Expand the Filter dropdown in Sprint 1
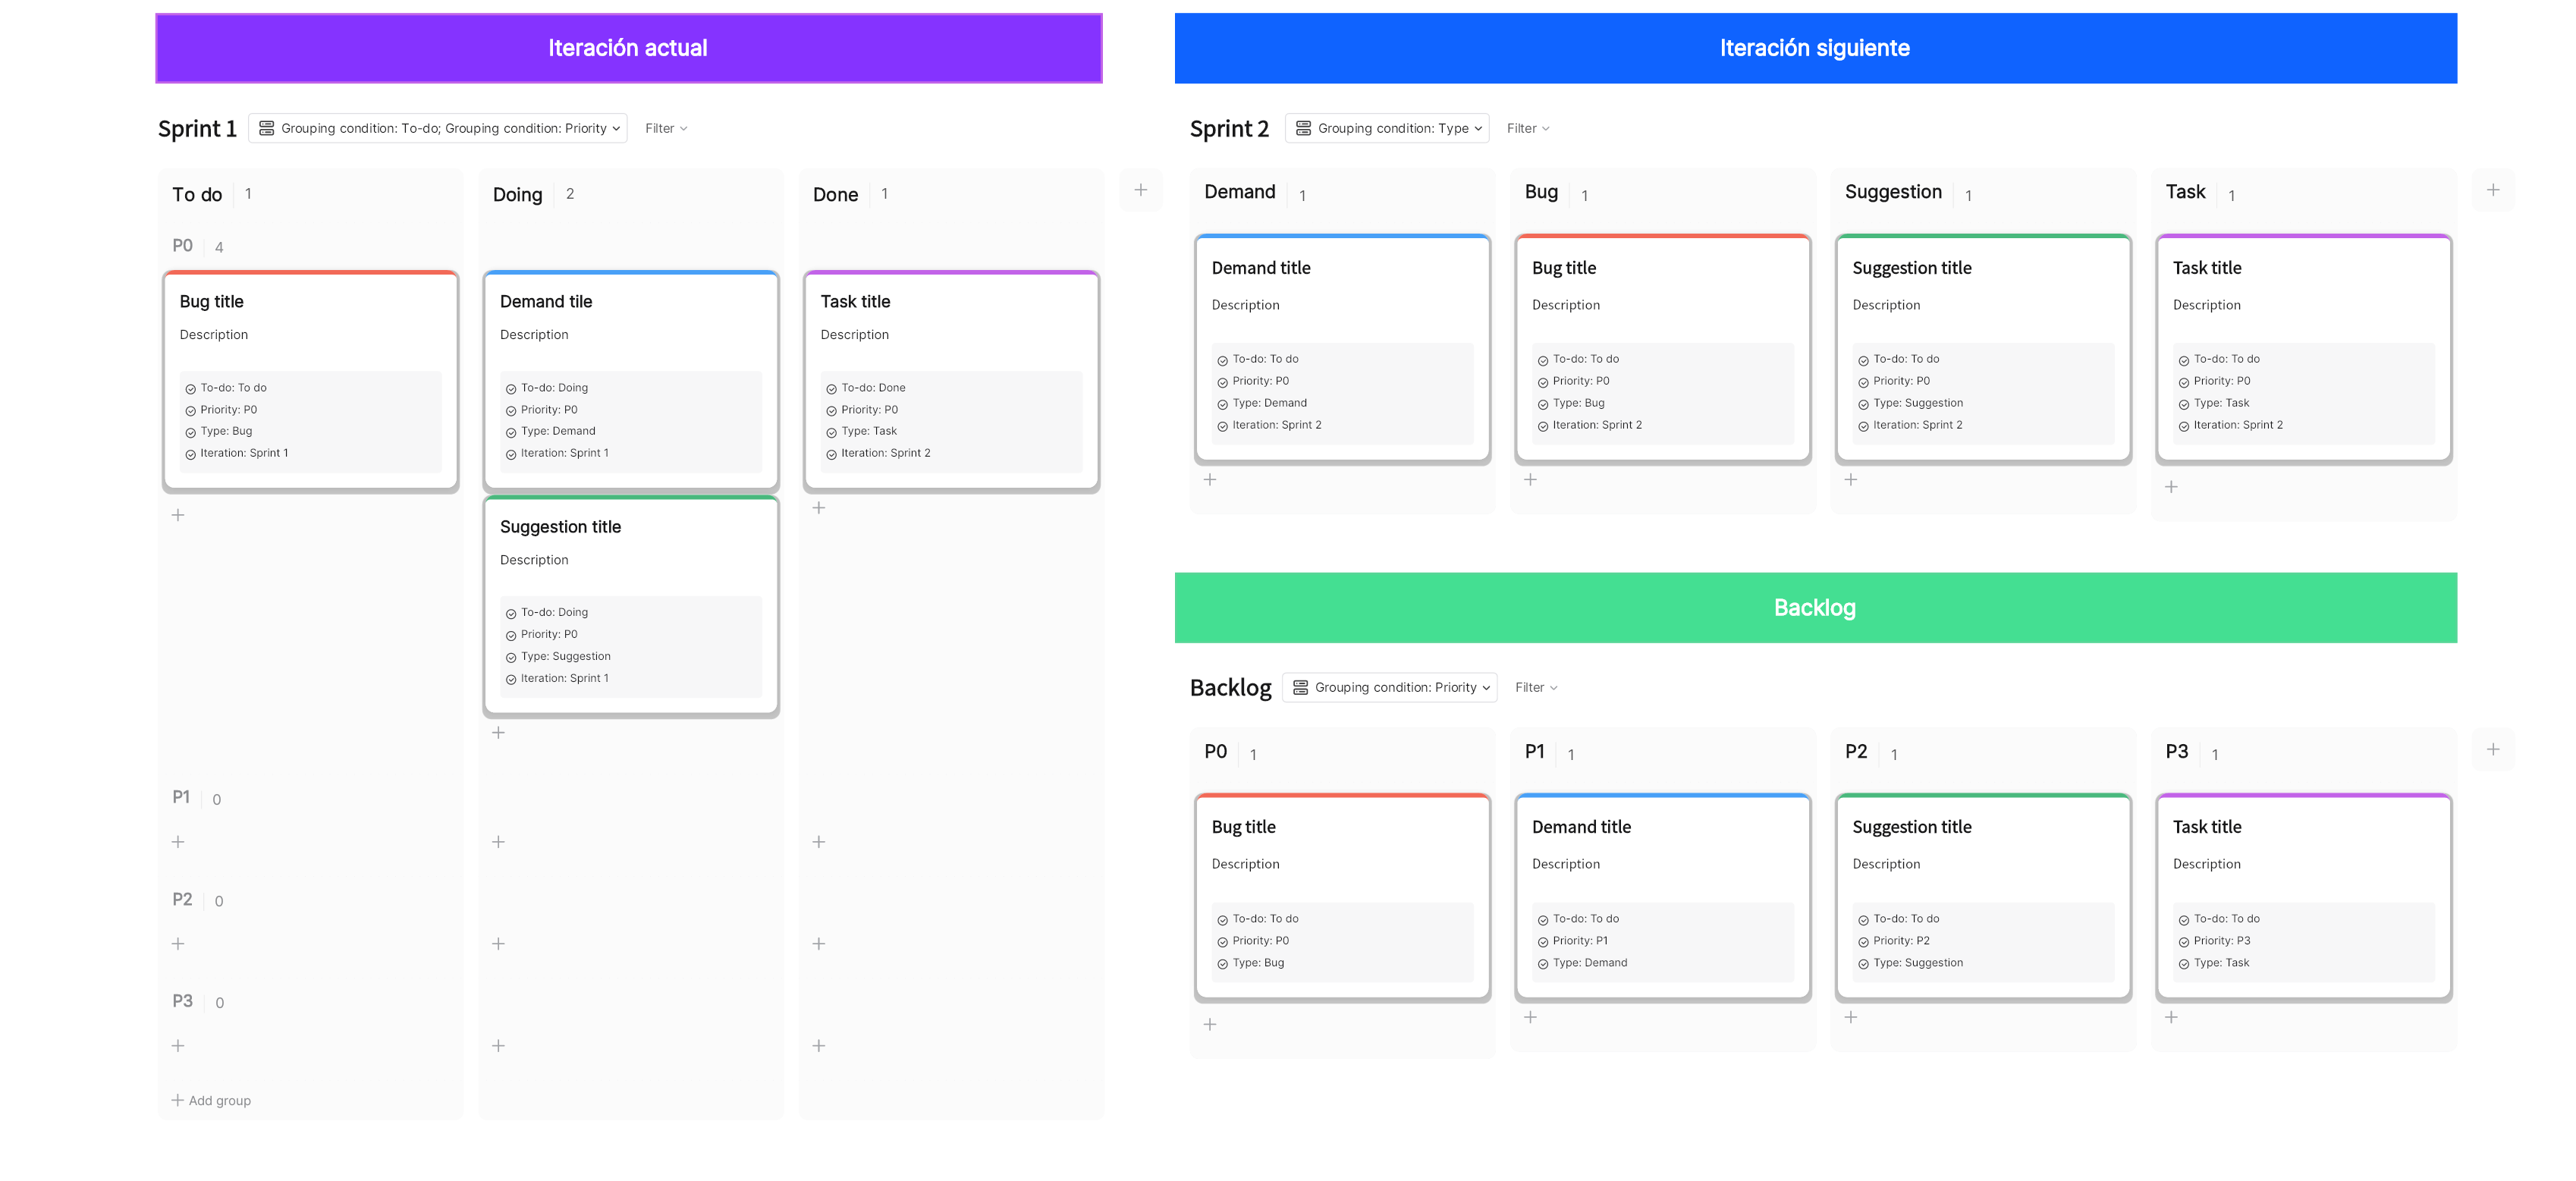This screenshot has height=1181, width=2576. 665,128
